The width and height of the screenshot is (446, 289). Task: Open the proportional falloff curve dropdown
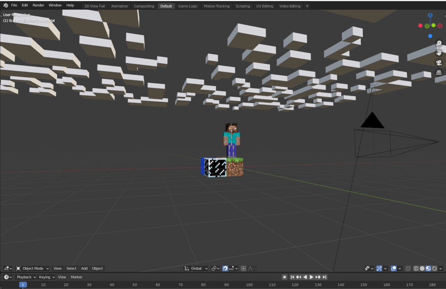[252, 268]
